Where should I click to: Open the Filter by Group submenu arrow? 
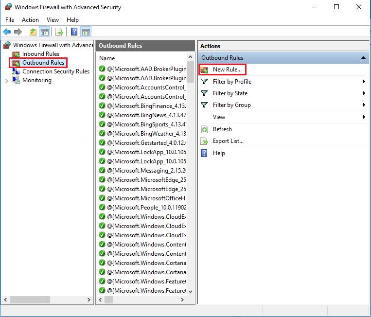tap(364, 105)
